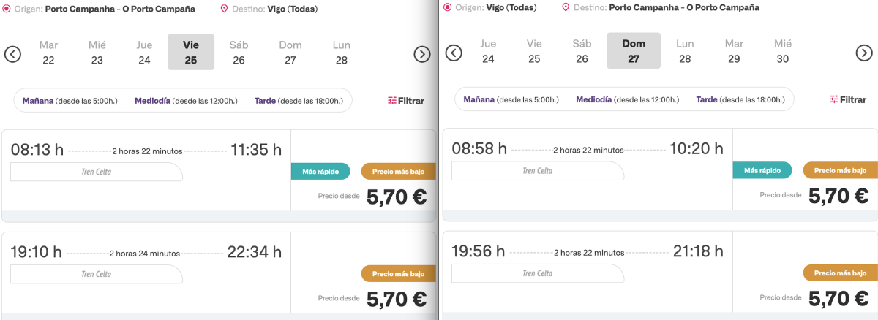This screenshot has height=320, width=878.
Task: Select Lun 28 date tab in right panel
Action: click(685, 51)
